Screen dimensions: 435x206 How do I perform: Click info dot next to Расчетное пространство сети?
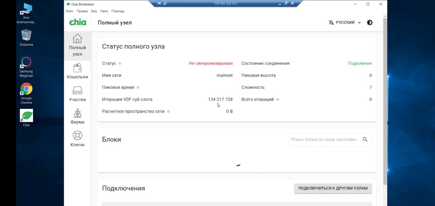point(168,111)
